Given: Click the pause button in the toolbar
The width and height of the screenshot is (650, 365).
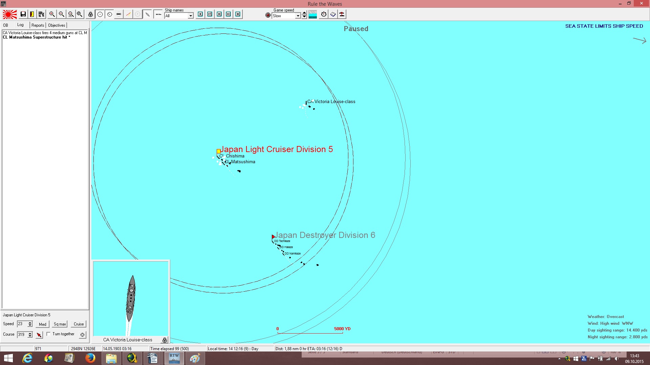Looking at the screenshot, I should tap(238, 14).
